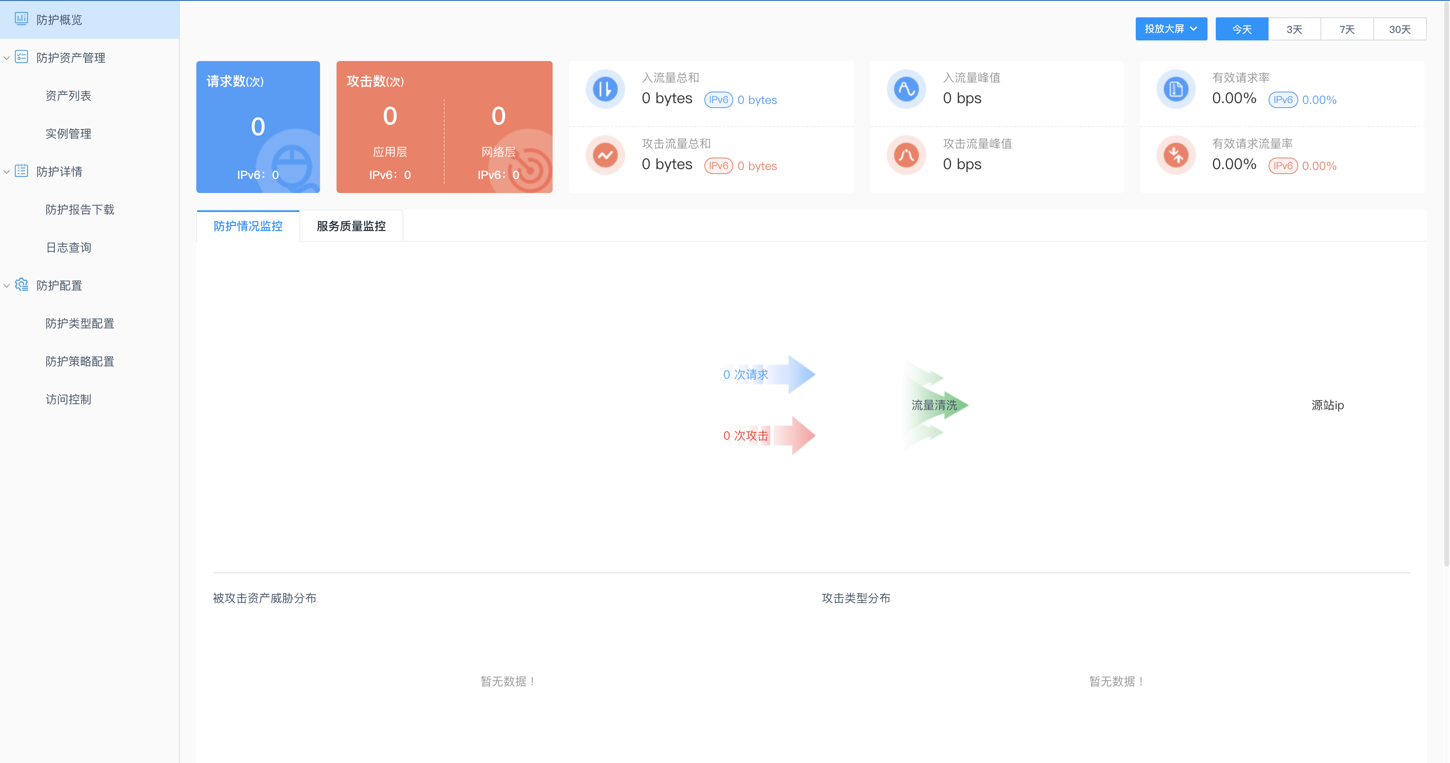Viewport: 1450px width, 763px height.
Task: Click the 攻击类型分布 heading
Action: (x=856, y=598)
